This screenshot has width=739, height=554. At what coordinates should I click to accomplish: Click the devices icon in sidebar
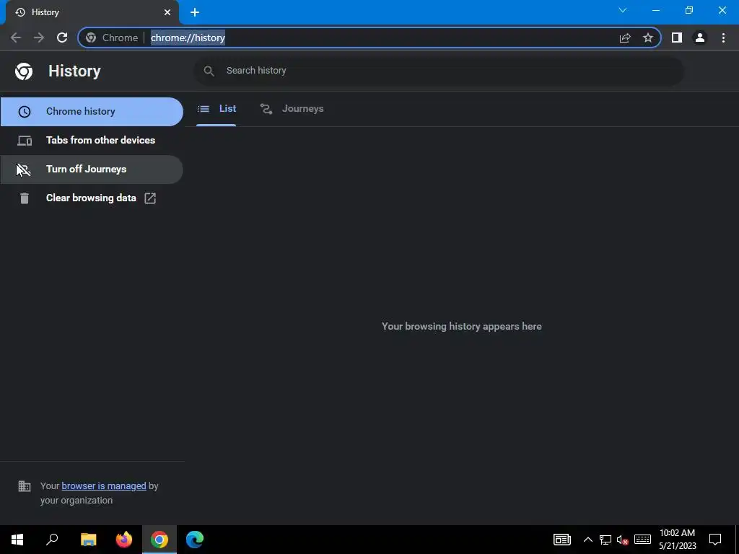pyautogui.click(x=25, y=141)
